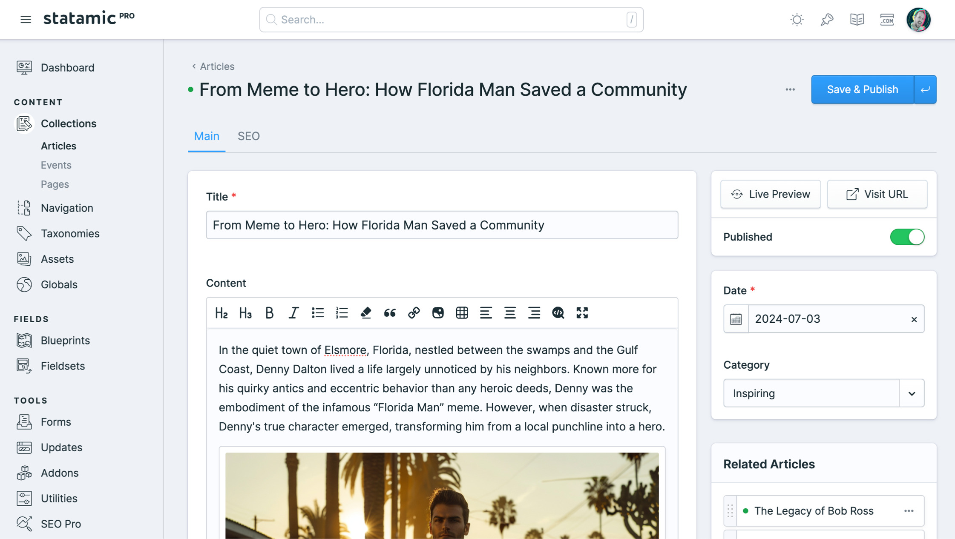Grab the Bob Ross drag handle
Image resolution: width=955 pixels, height=539 pixels.
[x=730, y=511]
